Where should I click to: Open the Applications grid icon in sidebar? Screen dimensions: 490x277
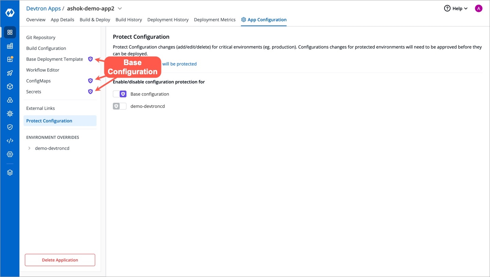pos(10,32)
